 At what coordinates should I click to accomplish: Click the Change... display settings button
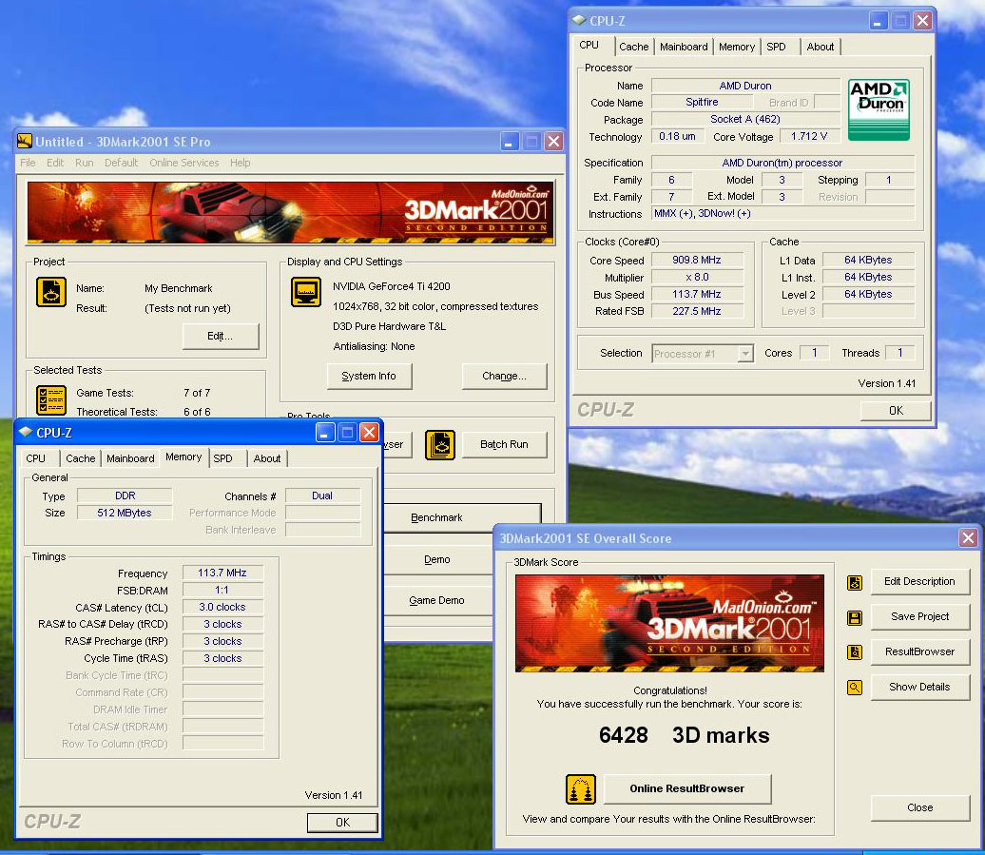(505, 376)
